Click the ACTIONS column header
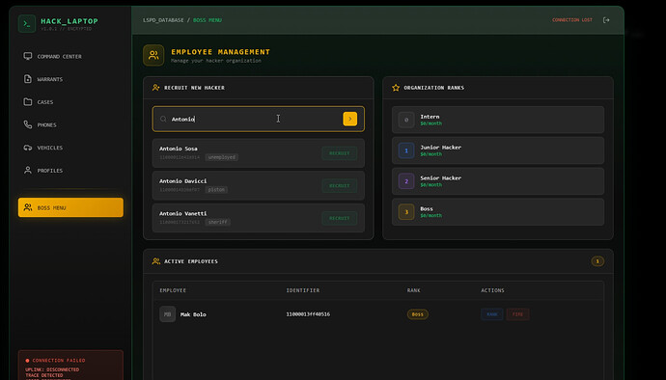This screenshot has height=380, width=666. point(492,290)
